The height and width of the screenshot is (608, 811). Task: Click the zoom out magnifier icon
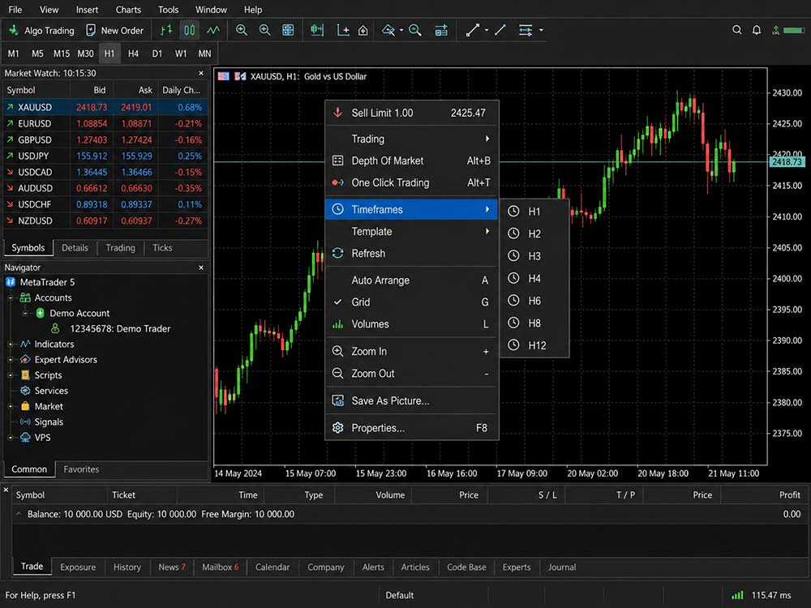click(265, 31)
